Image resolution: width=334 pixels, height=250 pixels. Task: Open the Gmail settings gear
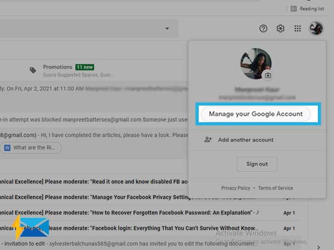point(281,28)
